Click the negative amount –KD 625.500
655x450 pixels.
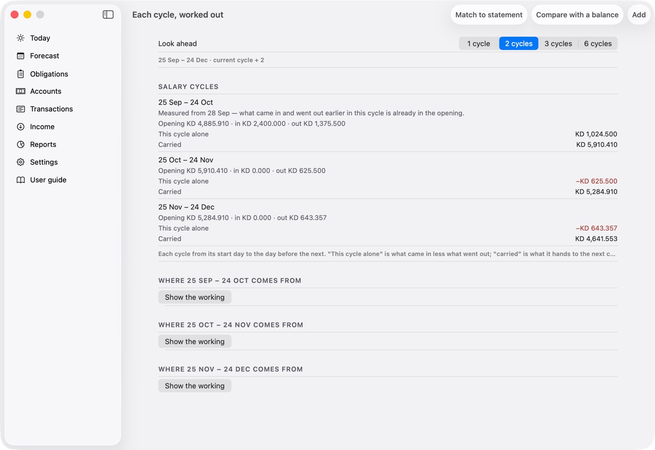(597, 181)
